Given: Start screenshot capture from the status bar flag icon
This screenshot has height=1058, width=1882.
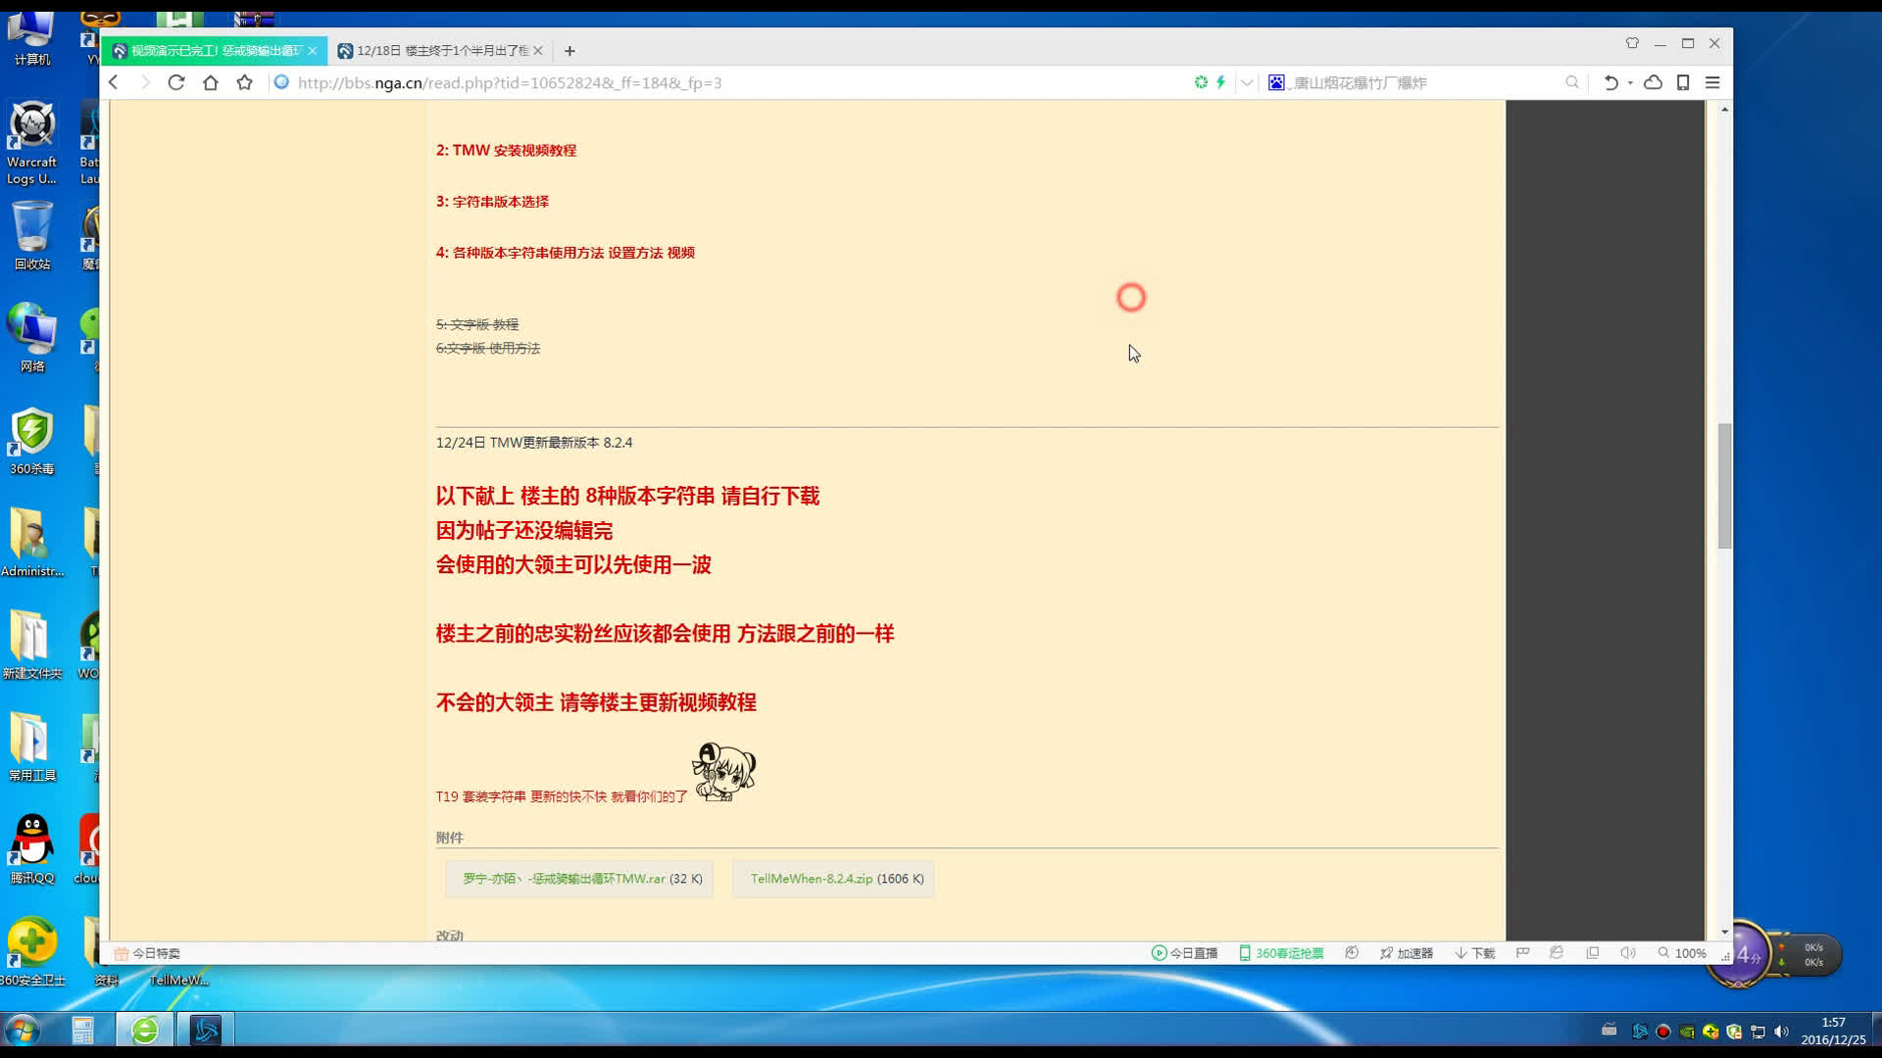Looking at the screenshot, I should pos(1522,952).
